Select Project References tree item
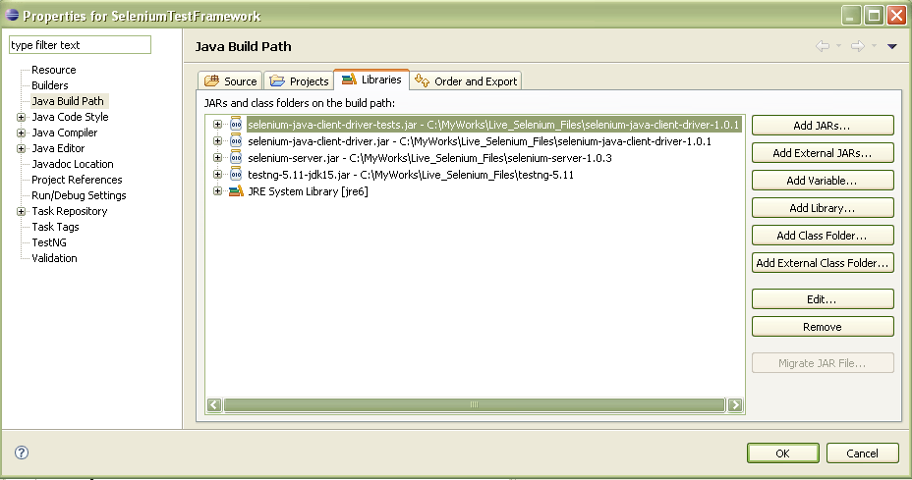This screenshot has width=912, height=480. (77, 180)
